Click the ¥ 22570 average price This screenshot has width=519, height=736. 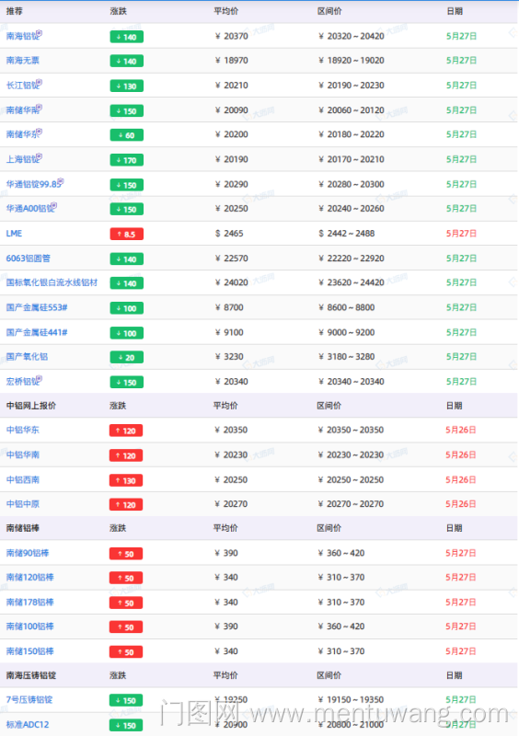click(232, 259)
